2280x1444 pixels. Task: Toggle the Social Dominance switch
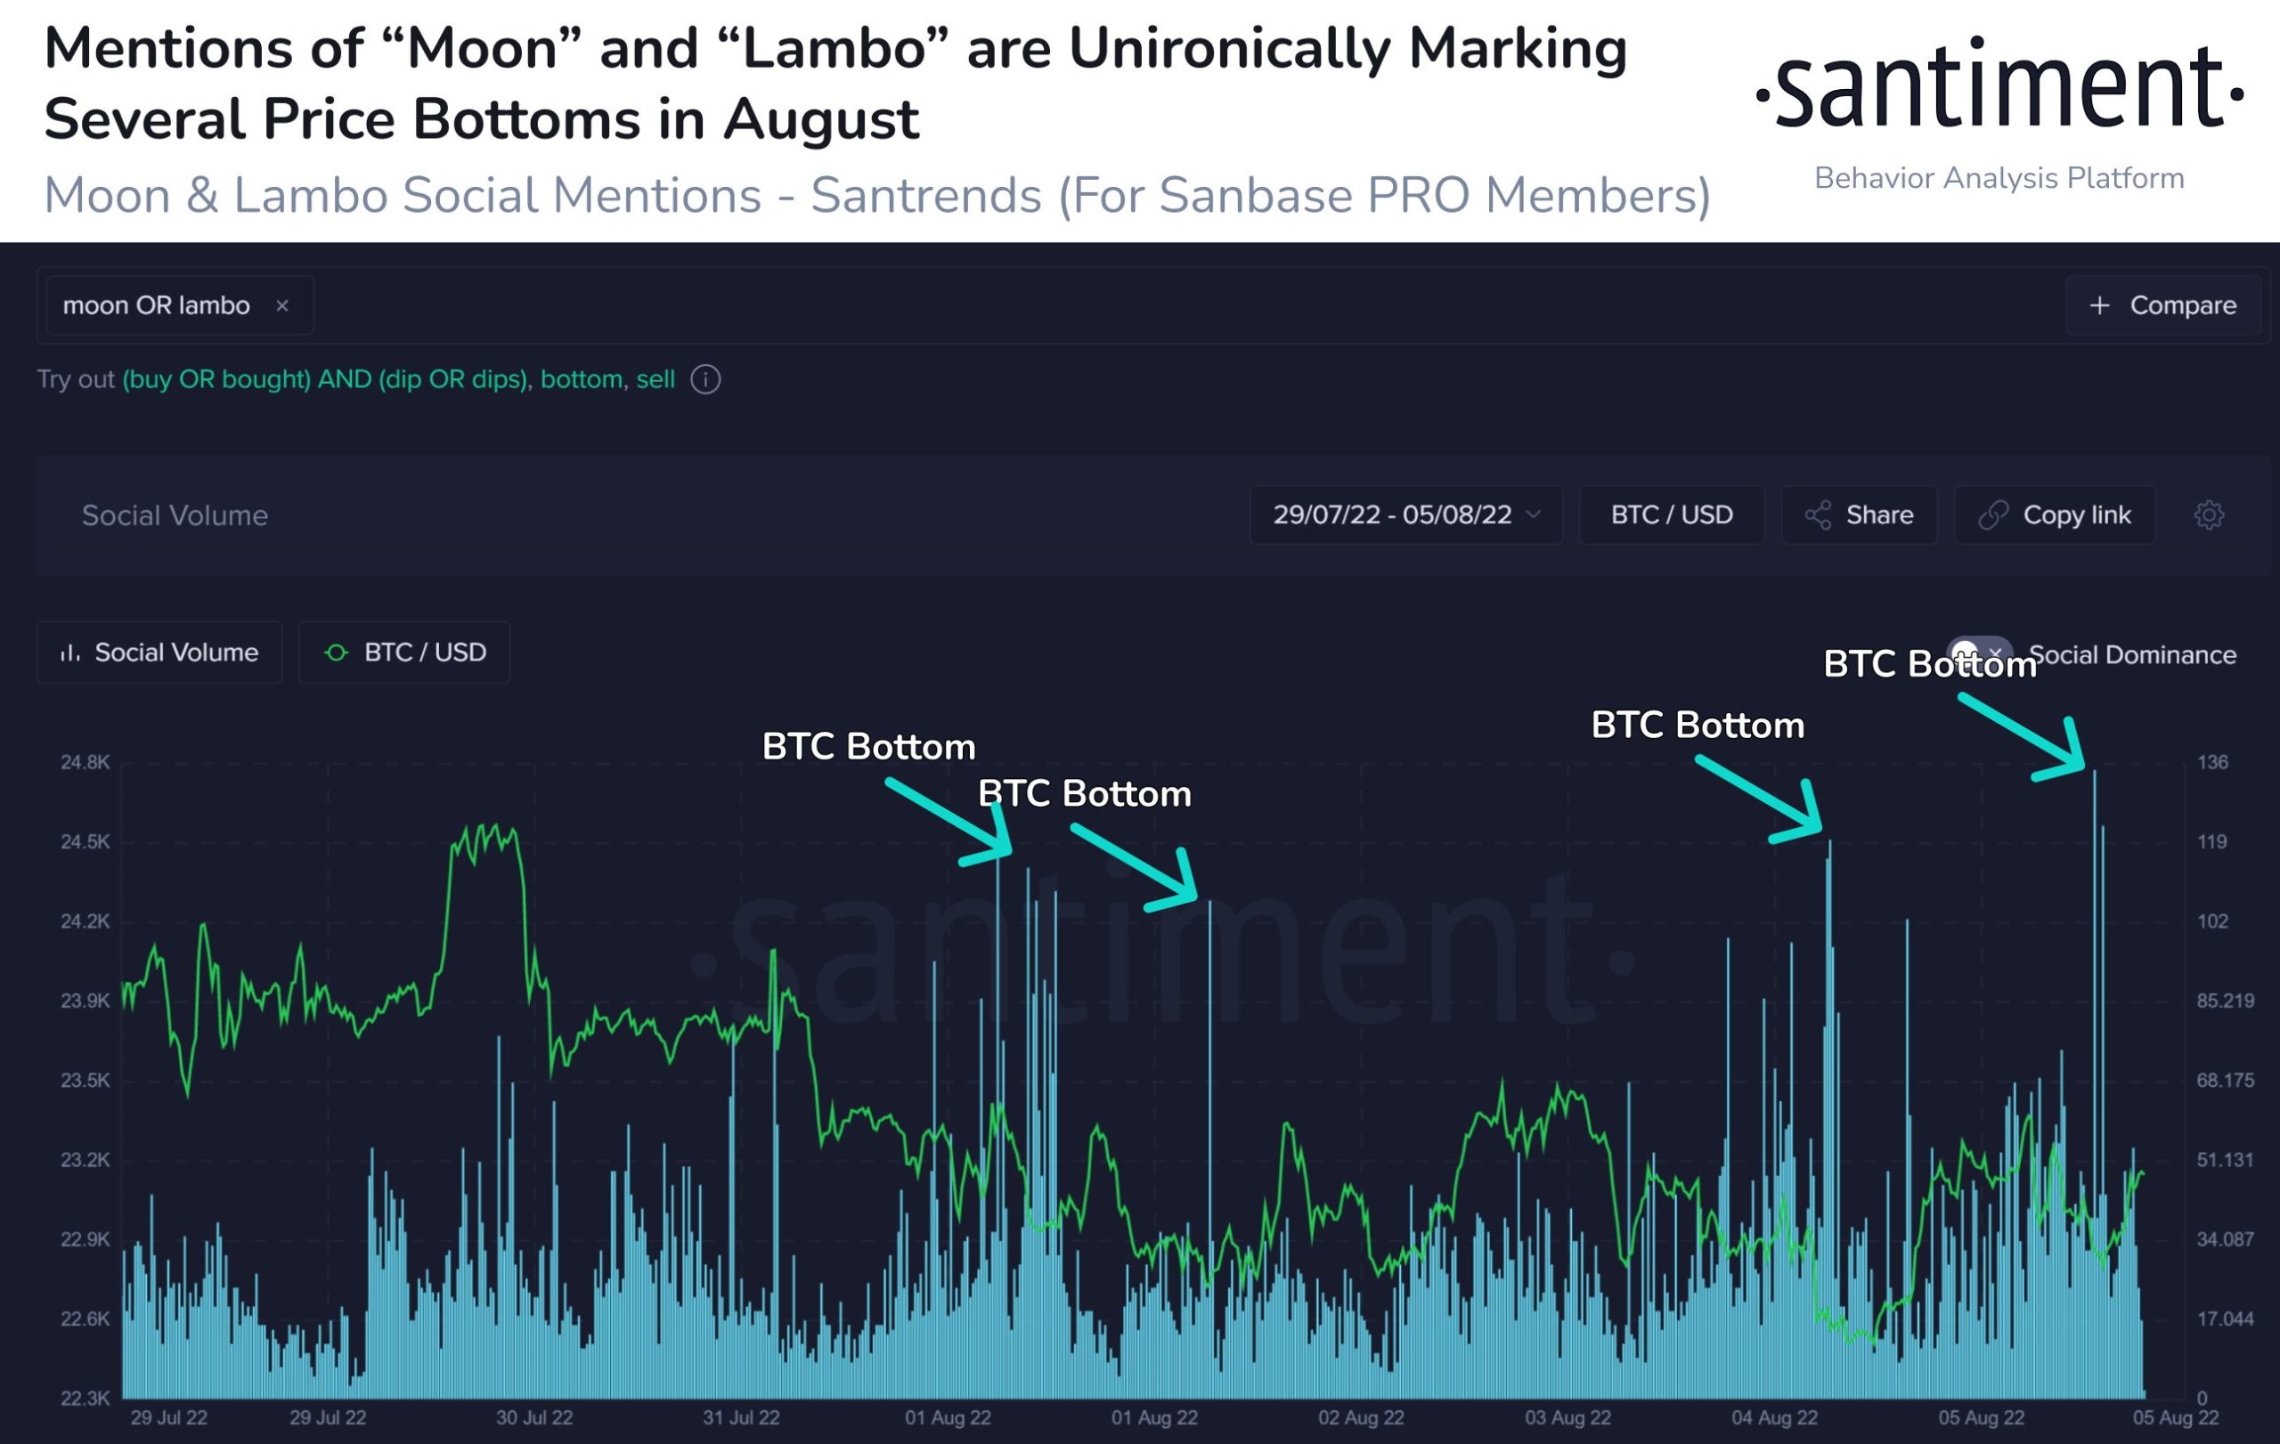click(x=1979, y=653)
